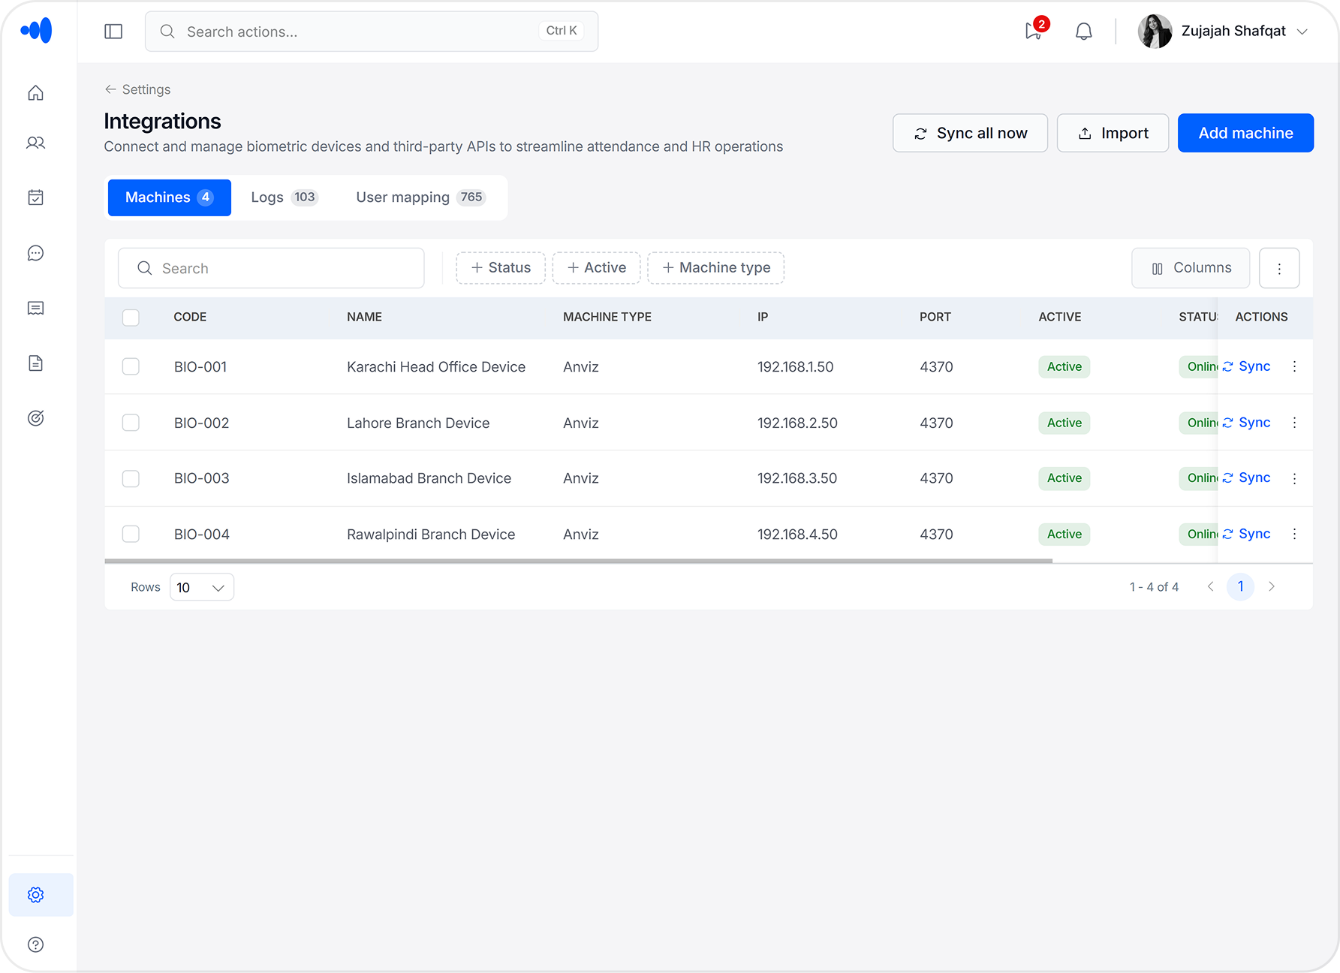Sort by the CODE column header
The height and width of the screenshot is (973, 1340).
(190, 317)
